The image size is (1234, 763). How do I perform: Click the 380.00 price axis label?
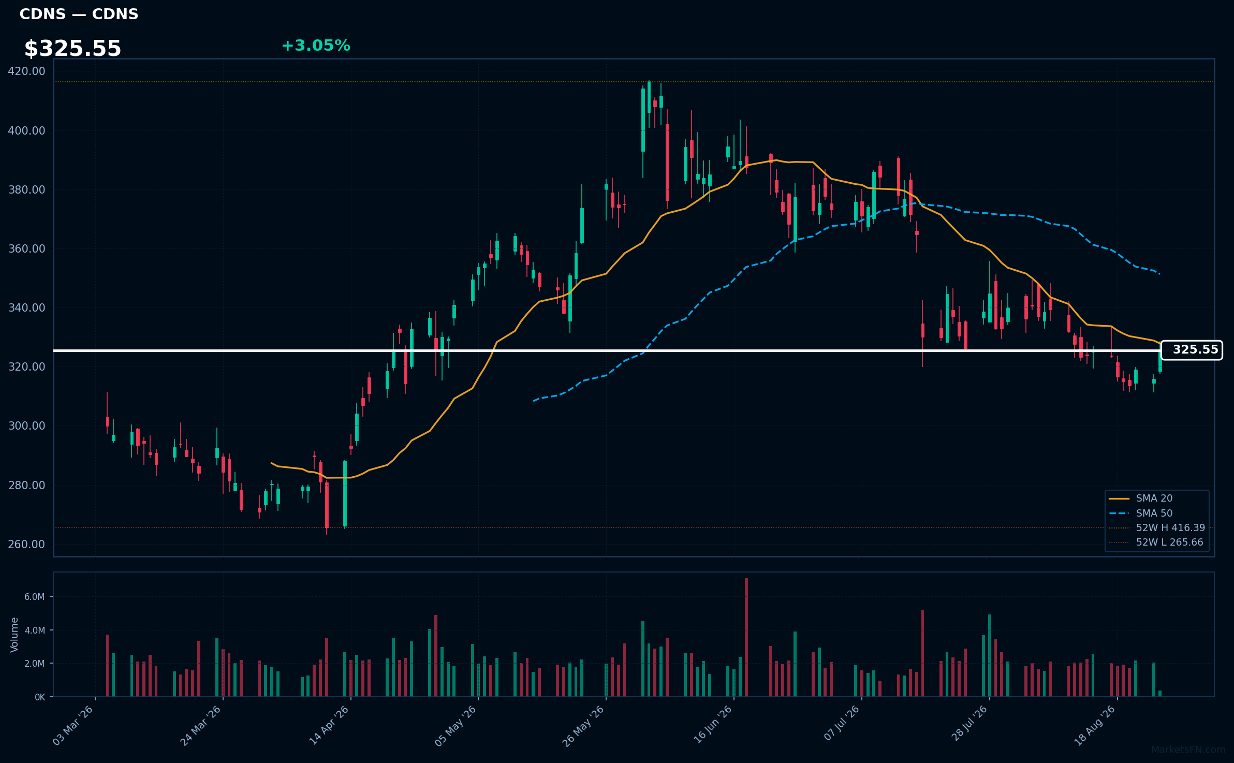pos(26,189)
